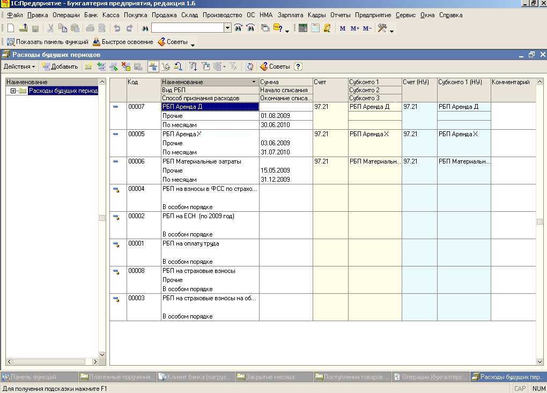Click the M+ memory button
547x393 pixels.
354,28
